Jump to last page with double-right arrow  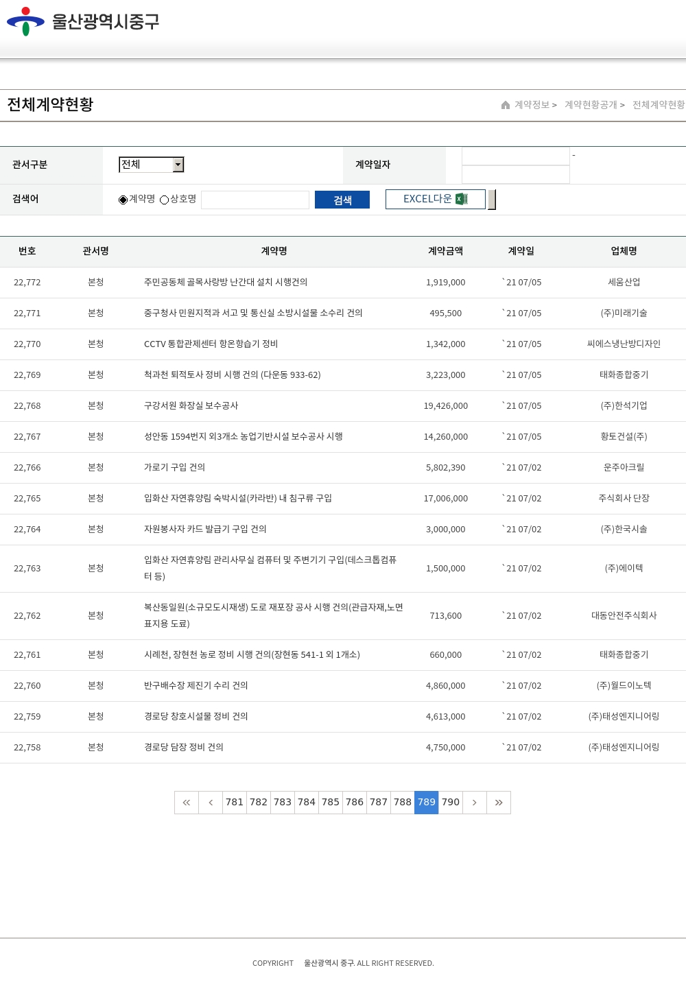(499, 803)
